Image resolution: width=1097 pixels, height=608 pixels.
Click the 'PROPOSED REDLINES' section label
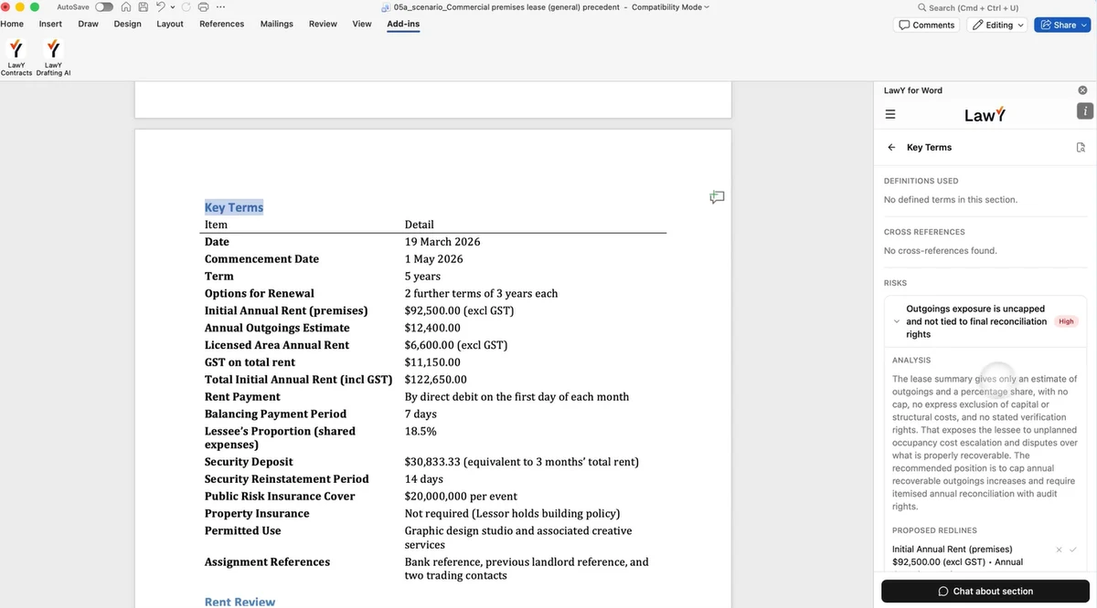tap(934, 530)
